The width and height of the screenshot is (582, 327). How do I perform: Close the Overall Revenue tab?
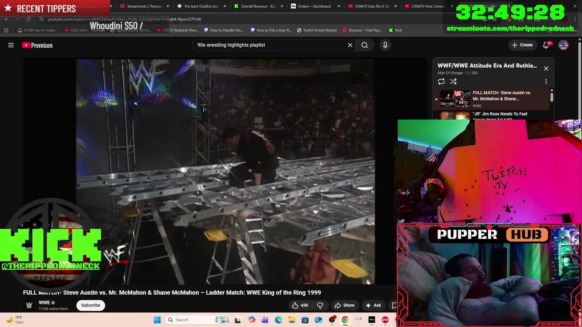point(282,6)
